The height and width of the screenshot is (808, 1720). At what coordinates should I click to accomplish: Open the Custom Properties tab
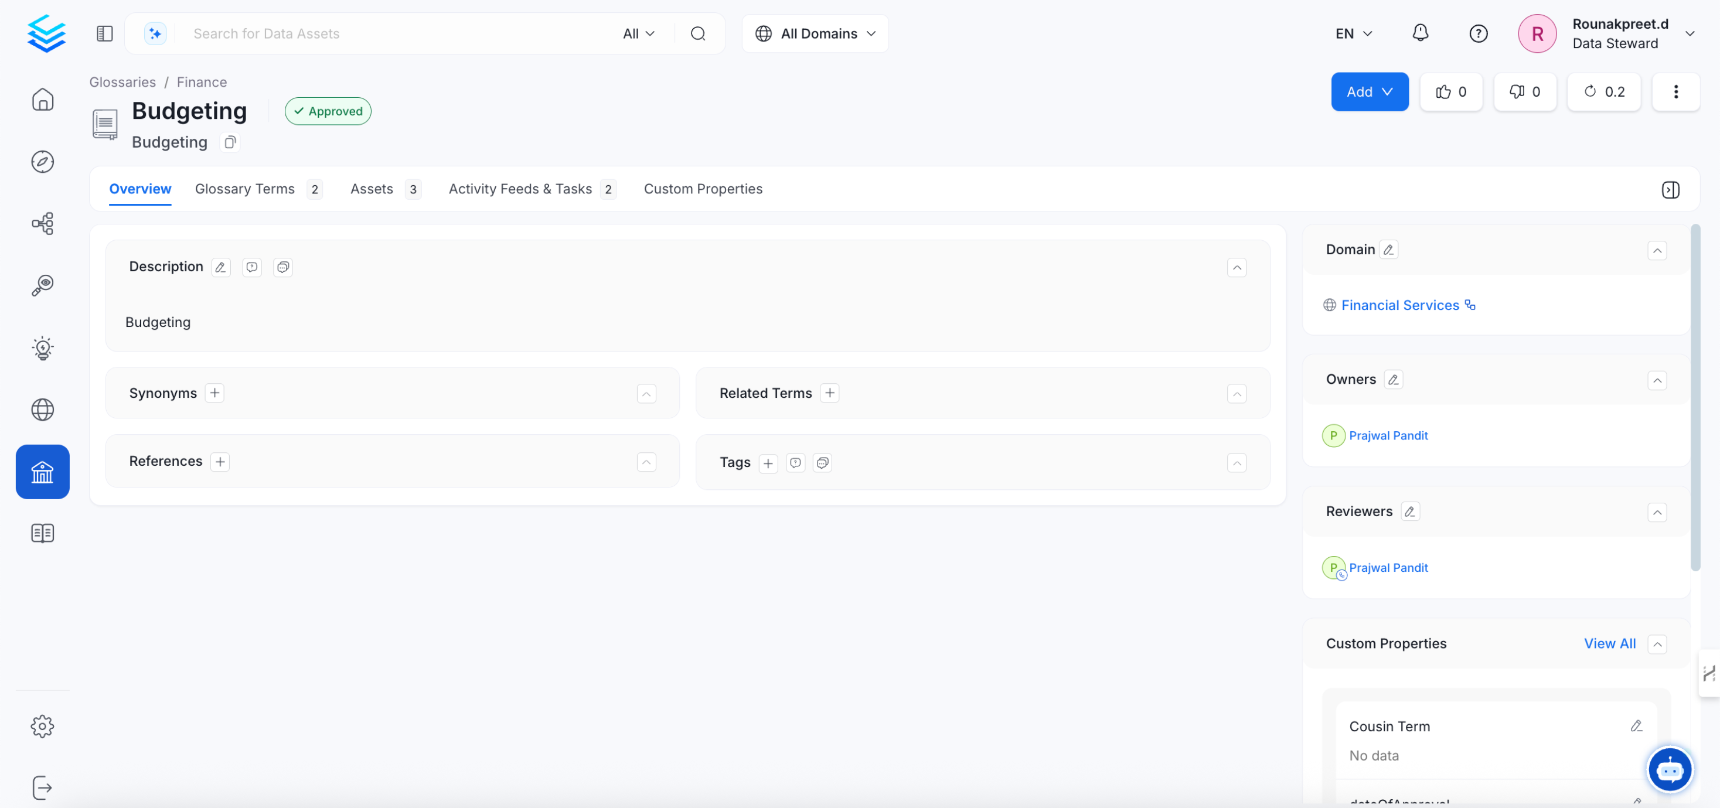(703, 189)
